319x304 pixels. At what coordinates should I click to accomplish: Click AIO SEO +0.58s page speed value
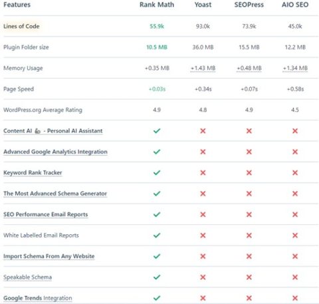(295, 89)
